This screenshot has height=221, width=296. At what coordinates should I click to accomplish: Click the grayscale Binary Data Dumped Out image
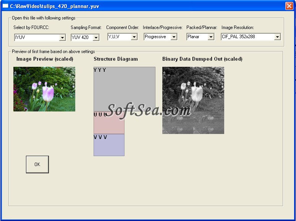click(x=193, y=100)
